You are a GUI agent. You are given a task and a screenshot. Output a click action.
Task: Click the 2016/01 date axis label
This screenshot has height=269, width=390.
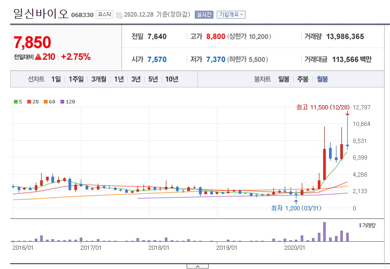pos(22,248)
